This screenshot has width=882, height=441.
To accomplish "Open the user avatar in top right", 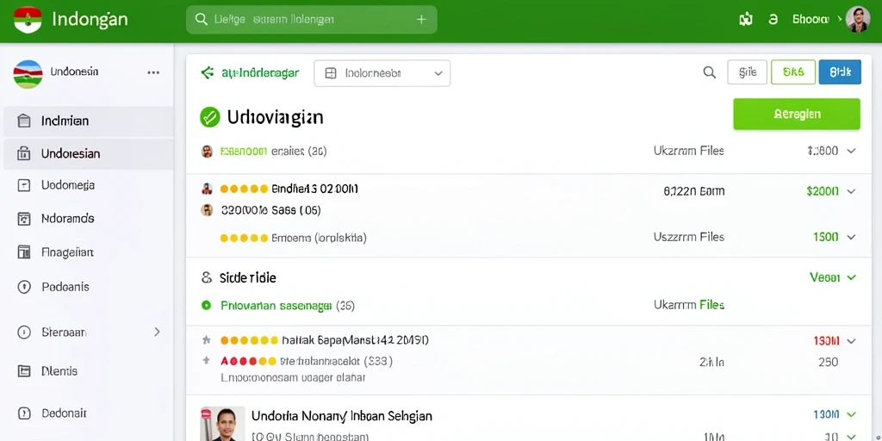I will (x=858, y=19).
